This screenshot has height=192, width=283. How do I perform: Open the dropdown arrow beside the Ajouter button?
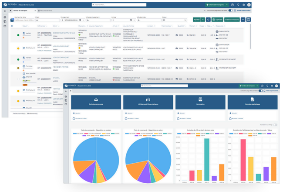click(203, 20)
